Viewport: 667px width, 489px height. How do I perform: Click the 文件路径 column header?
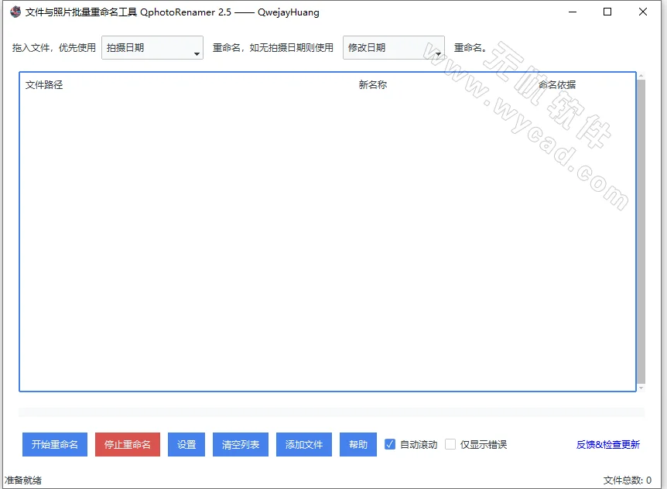pos(44,84)
